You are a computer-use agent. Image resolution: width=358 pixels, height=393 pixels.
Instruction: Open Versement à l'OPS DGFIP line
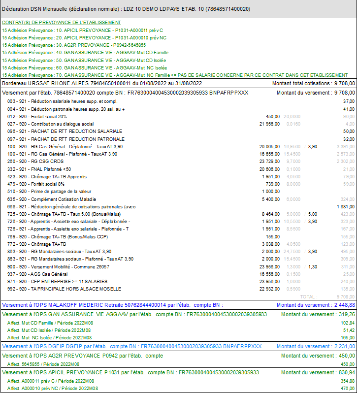coord(132,346)
